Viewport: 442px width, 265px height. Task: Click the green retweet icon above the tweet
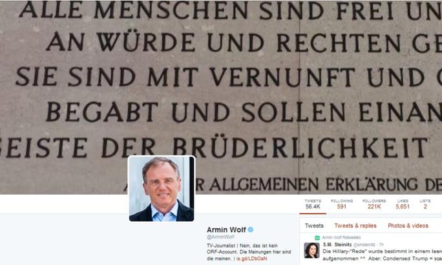317,238
